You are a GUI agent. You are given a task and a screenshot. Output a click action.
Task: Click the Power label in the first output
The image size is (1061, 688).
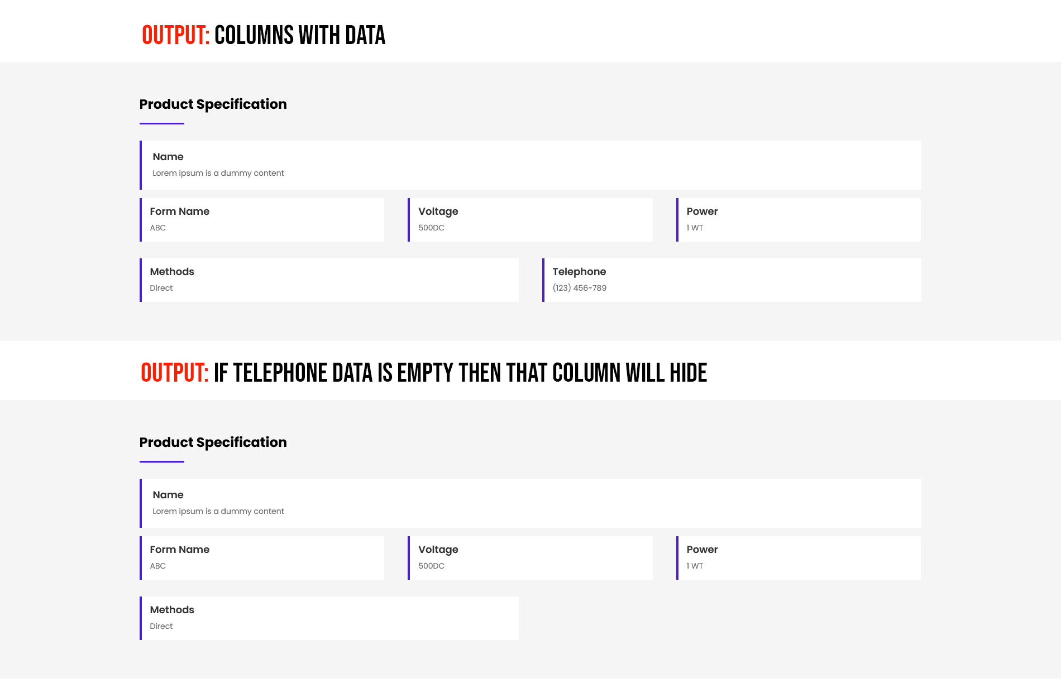[x=702, y=211]
